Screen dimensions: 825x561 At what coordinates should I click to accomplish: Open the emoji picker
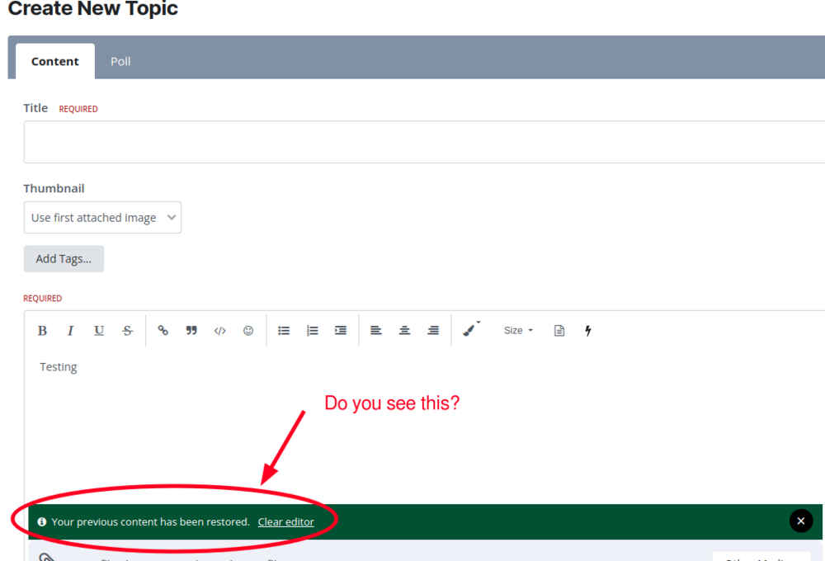pyautogui.click(x=248, y=331)
